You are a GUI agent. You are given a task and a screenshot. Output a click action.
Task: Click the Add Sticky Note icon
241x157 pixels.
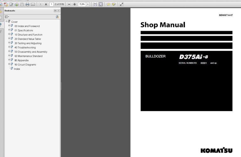click(108, 4)
